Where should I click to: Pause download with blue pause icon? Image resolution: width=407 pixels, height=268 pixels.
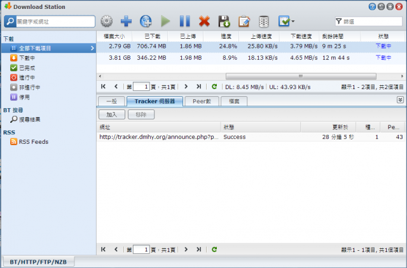(185, 21)
